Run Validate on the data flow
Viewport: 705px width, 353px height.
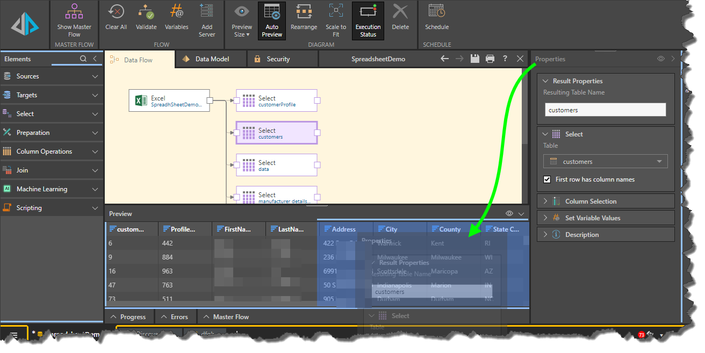(146, 12)
